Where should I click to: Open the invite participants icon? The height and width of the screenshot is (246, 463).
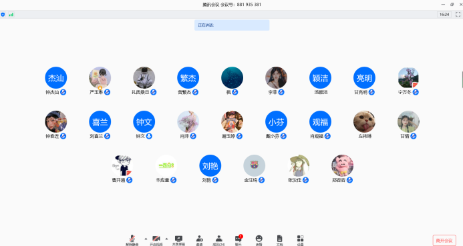200,240
